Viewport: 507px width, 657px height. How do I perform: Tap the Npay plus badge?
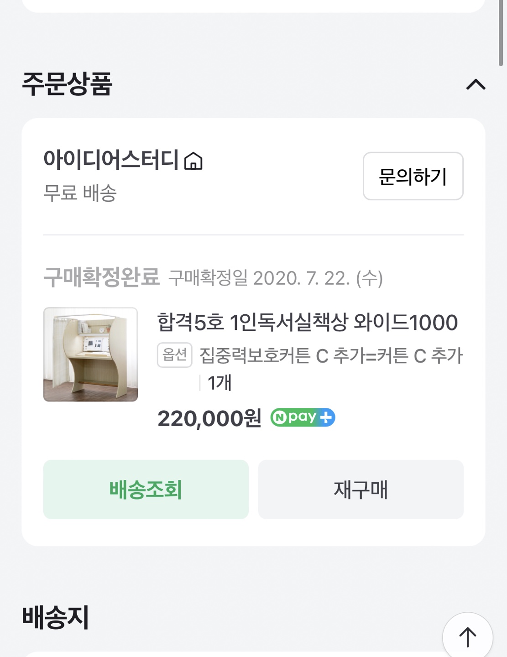click(x=303, y=417)
